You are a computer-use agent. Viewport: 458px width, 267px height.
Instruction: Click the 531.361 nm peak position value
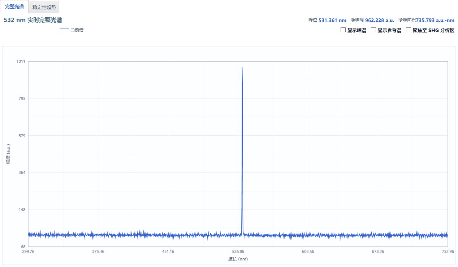pos(332,20)
